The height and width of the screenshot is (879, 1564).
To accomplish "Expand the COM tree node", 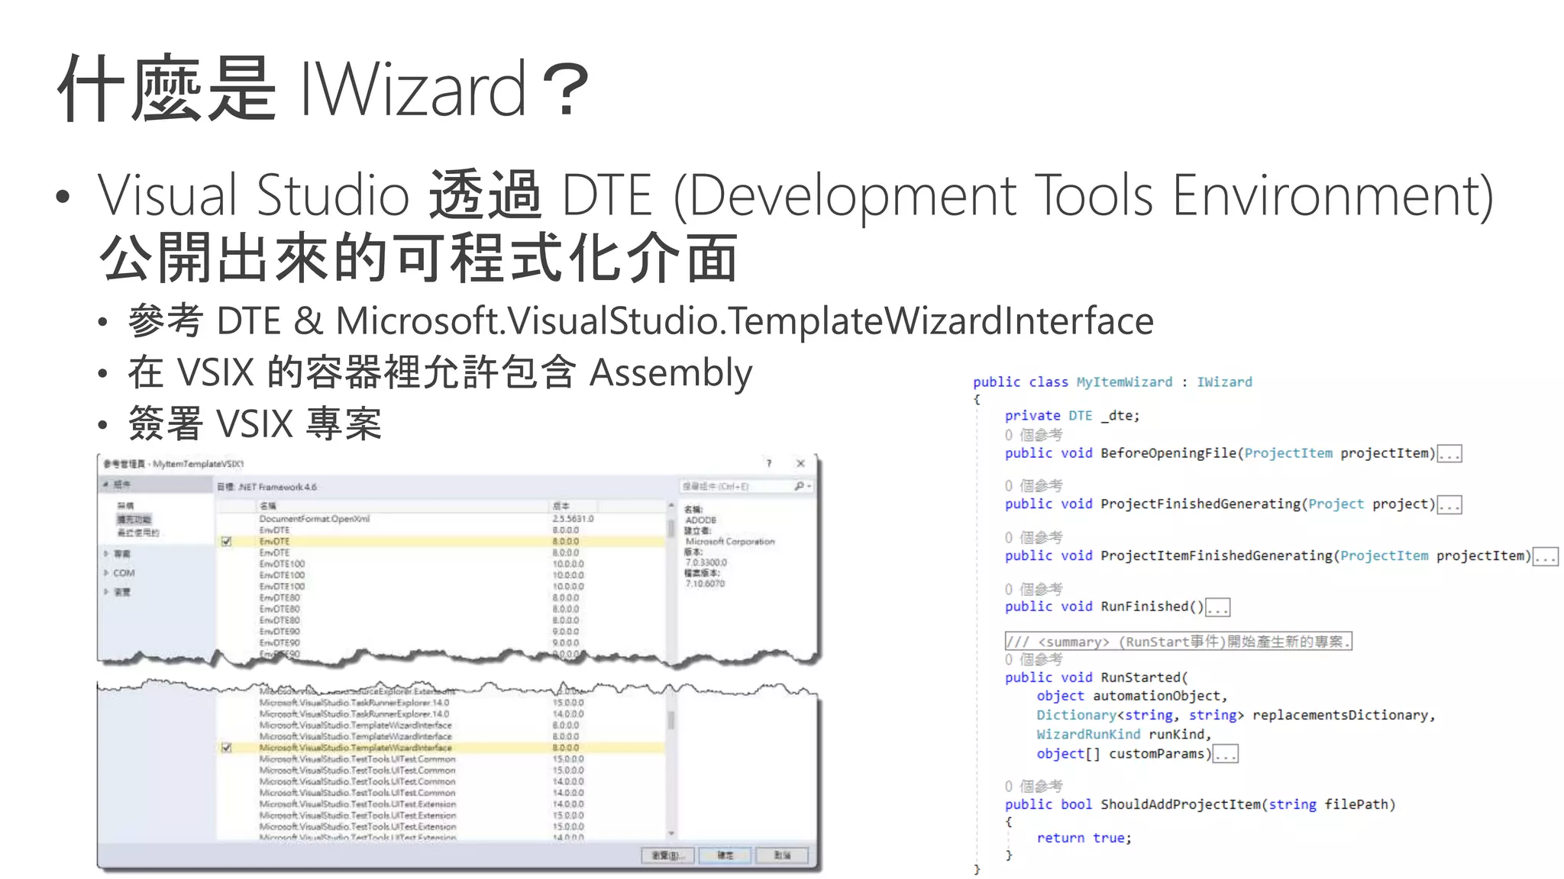I will [x=106, y=573].
